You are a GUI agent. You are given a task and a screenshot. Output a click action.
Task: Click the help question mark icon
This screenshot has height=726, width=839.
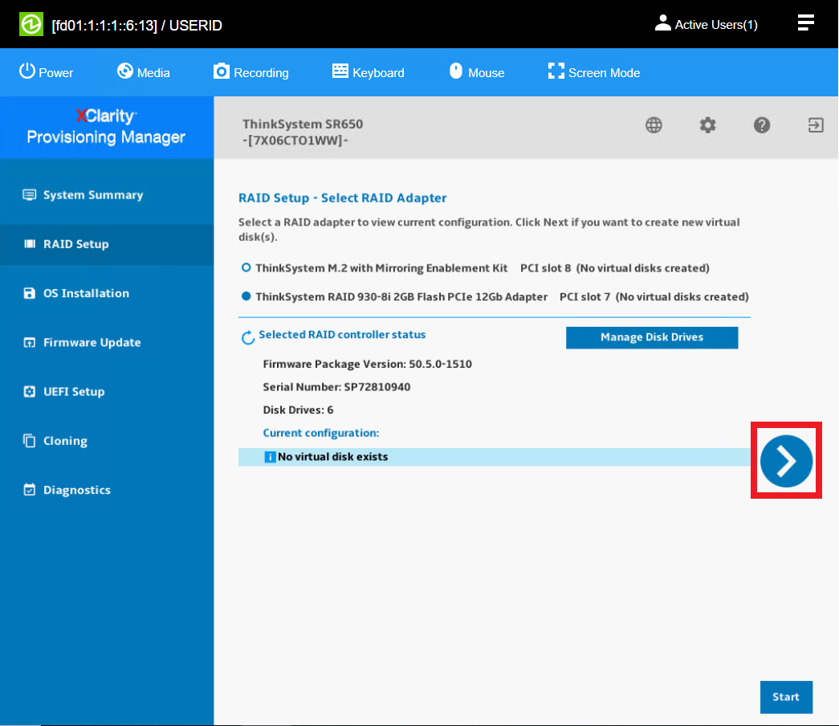click(762, 125)
